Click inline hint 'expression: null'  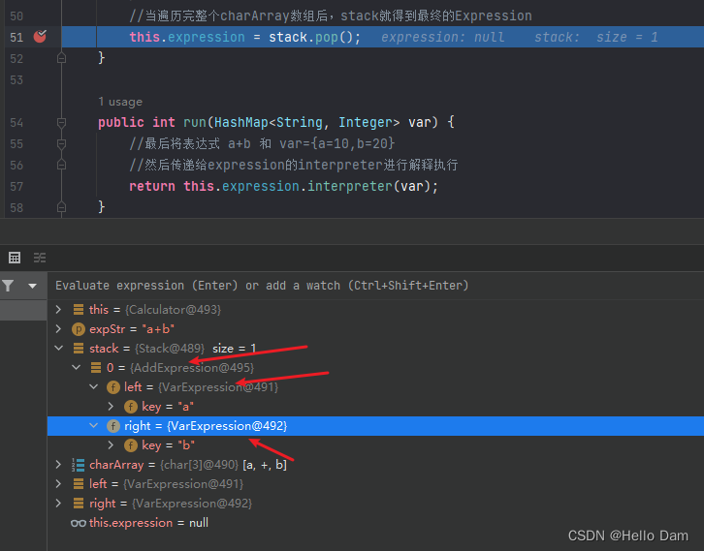tap(443, 37)
